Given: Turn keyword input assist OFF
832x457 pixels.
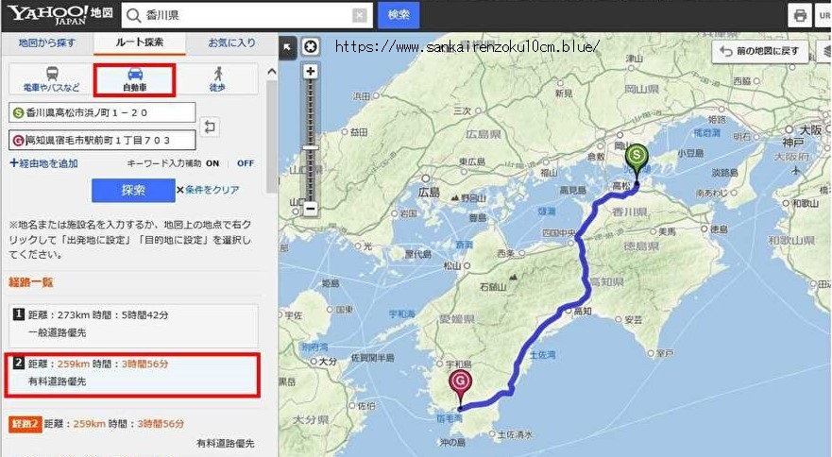Looking at the screenshot, I should tap(246, 163).
